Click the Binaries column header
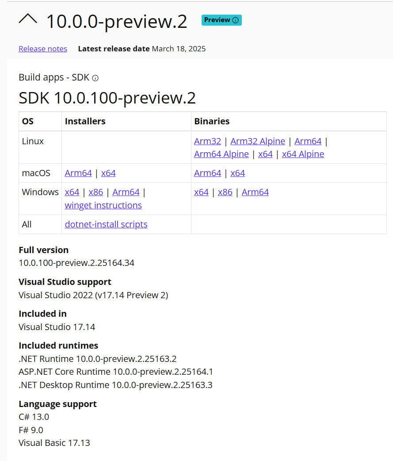393x461 pixels. [212, 121]
